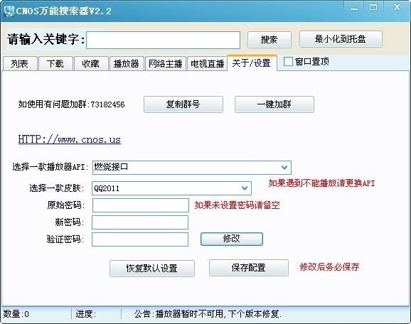Screen dimensions: 411x324
Task: Select the 播放器 tab
Action: (x=127, y=63)
